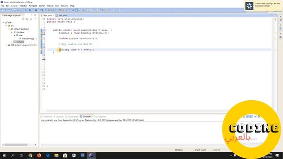This screenshot has height=159, width=283.
Task: Toggle the highlighted editor toolbar button
Action: (76, 10)
